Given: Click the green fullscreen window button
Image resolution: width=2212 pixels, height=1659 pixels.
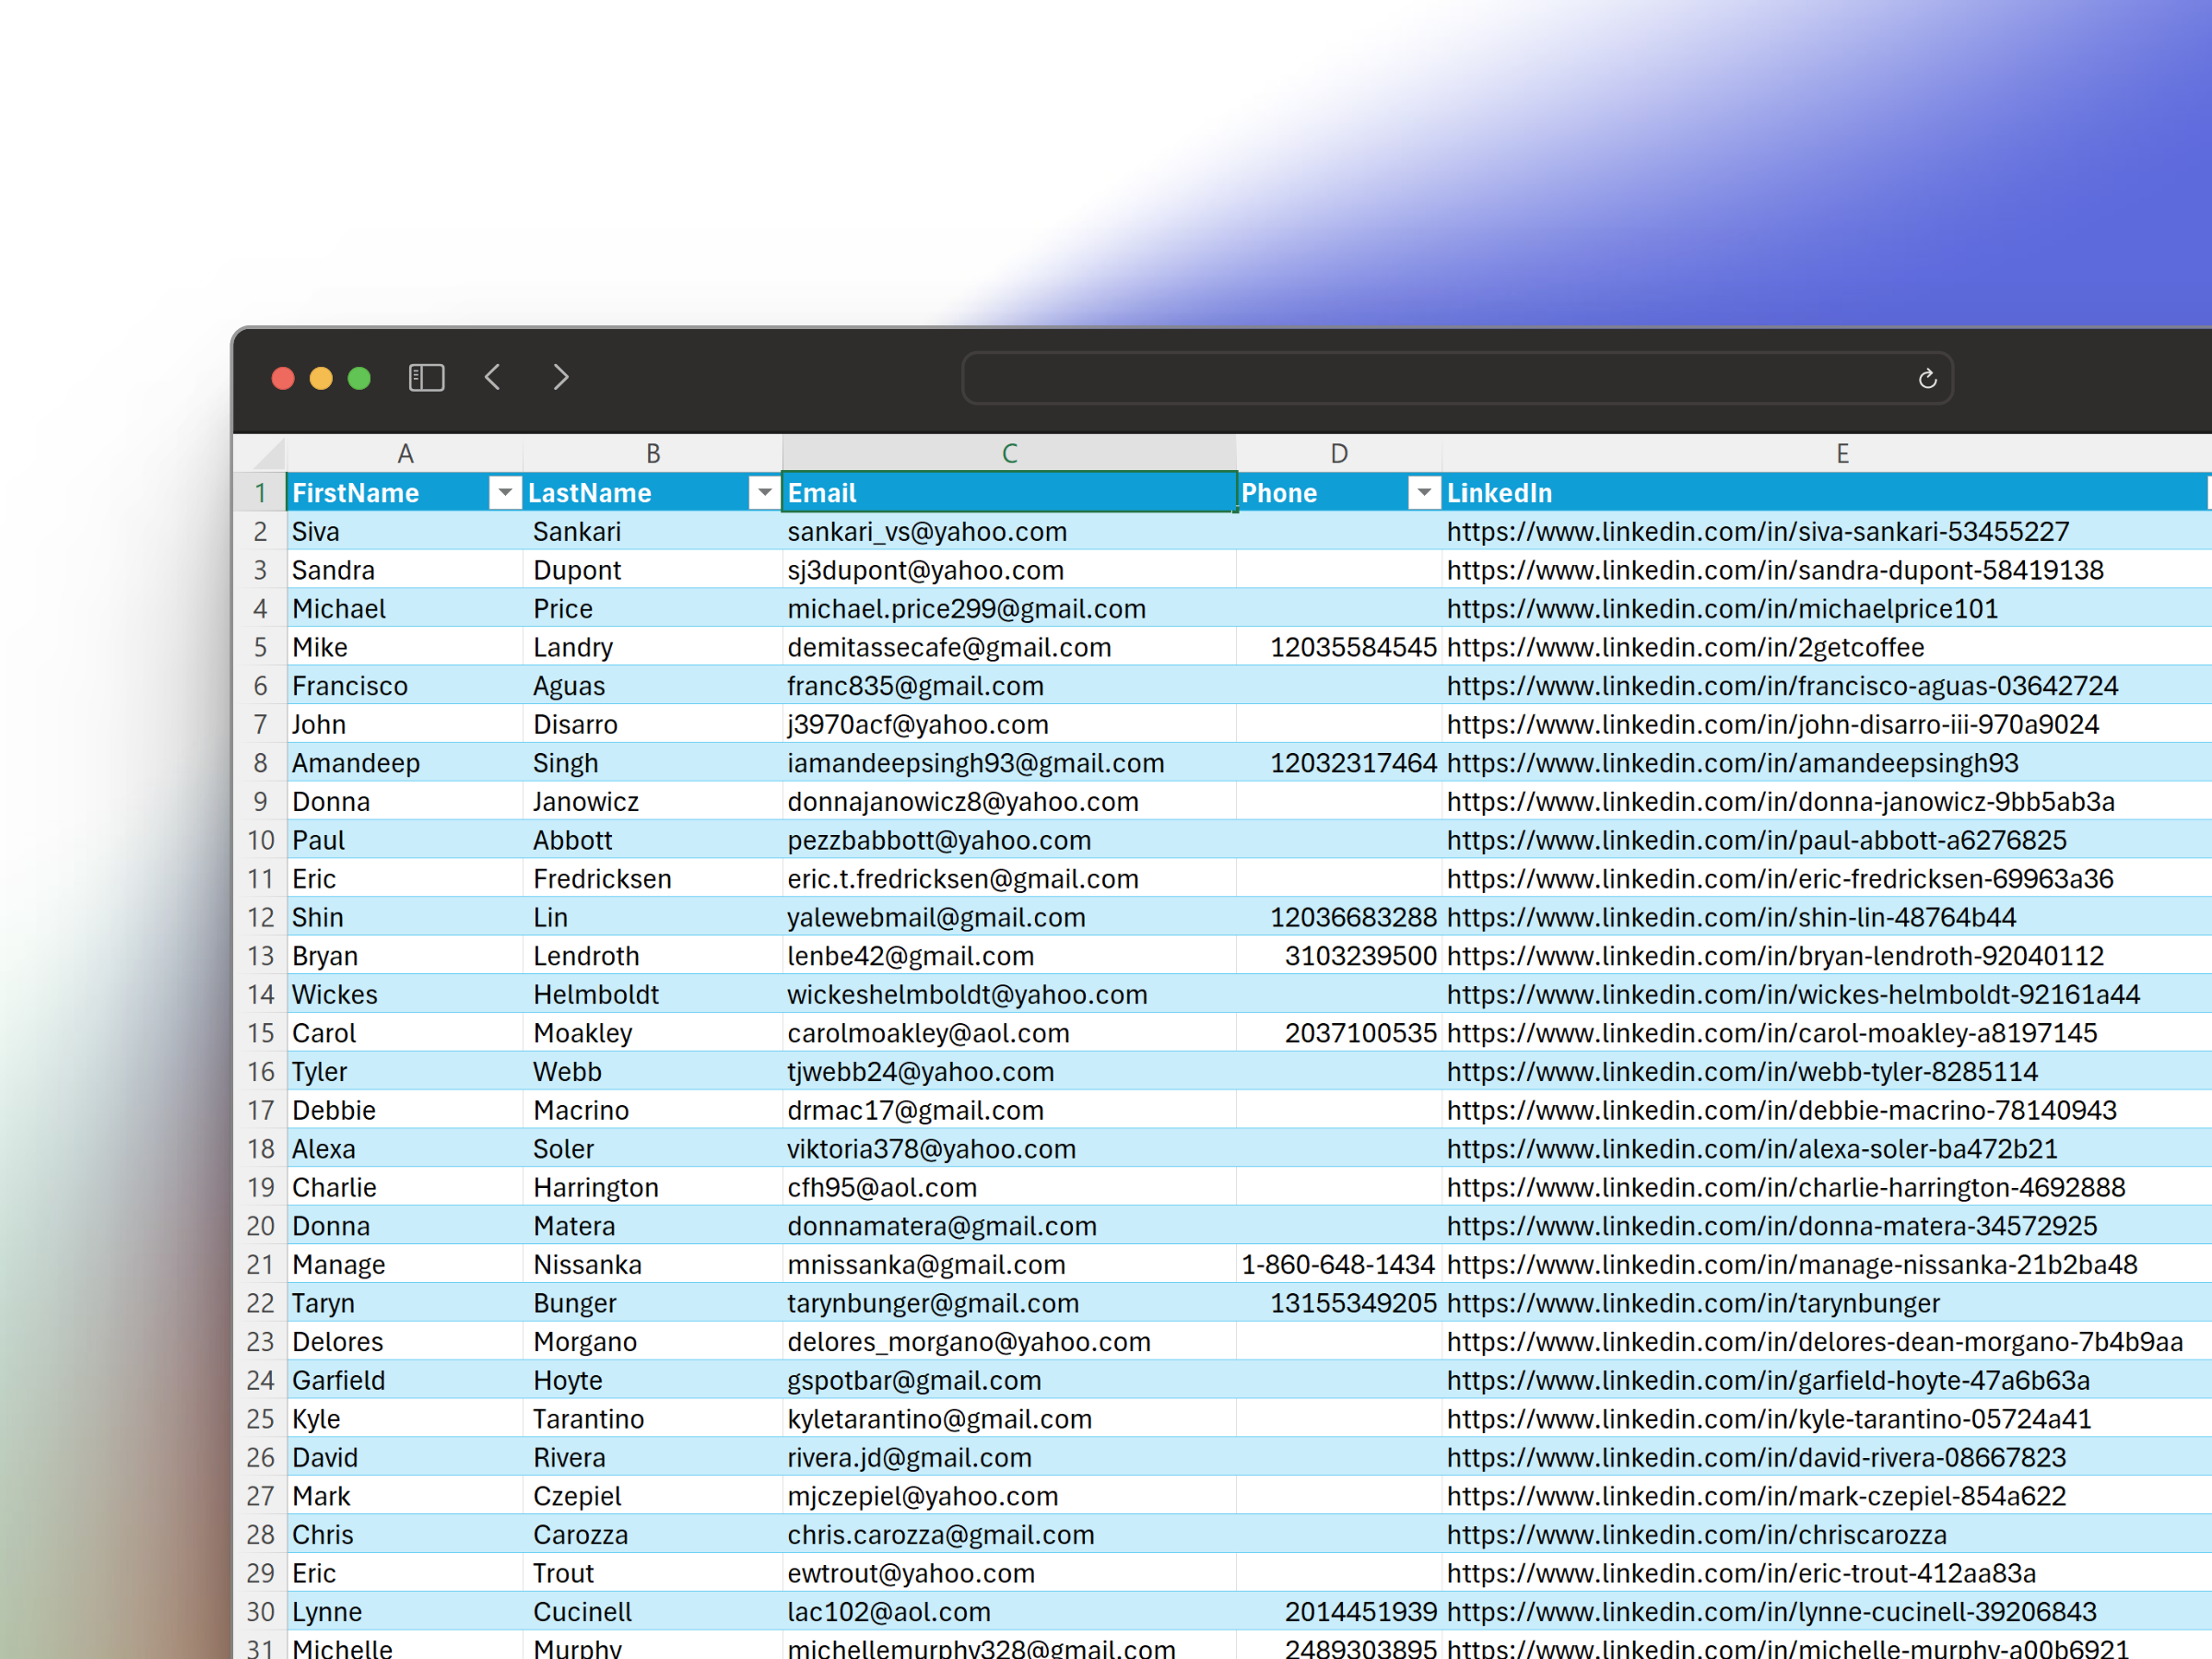Looking at the screenshot, I should click(x=359, y=378).
